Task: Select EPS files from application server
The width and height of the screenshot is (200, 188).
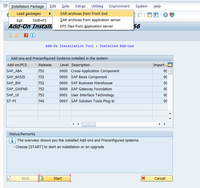Action: click(93, 26)
